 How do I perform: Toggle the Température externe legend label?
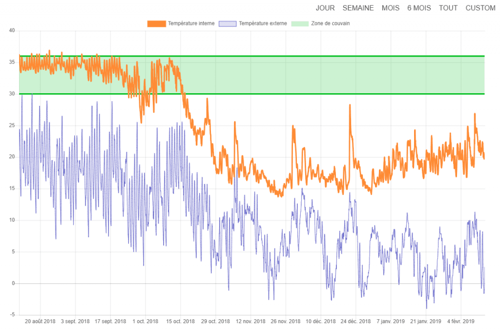pos(263,23)
